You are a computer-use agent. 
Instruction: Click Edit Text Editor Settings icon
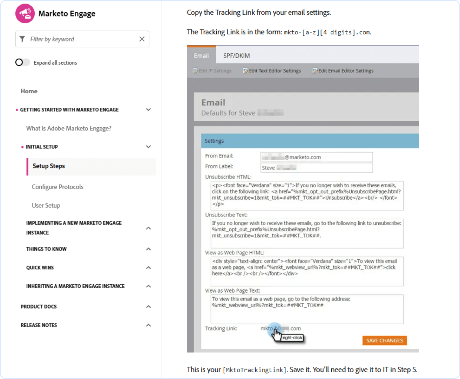click(x=246, y=71)
